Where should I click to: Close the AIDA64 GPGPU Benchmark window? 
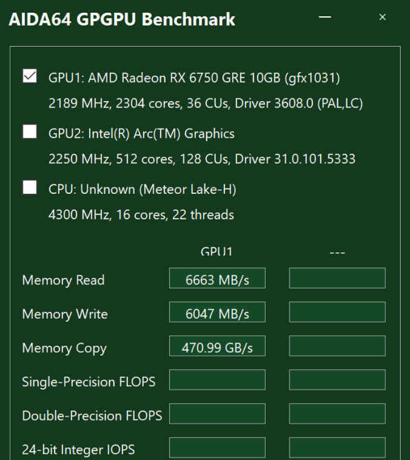(382, 18)
